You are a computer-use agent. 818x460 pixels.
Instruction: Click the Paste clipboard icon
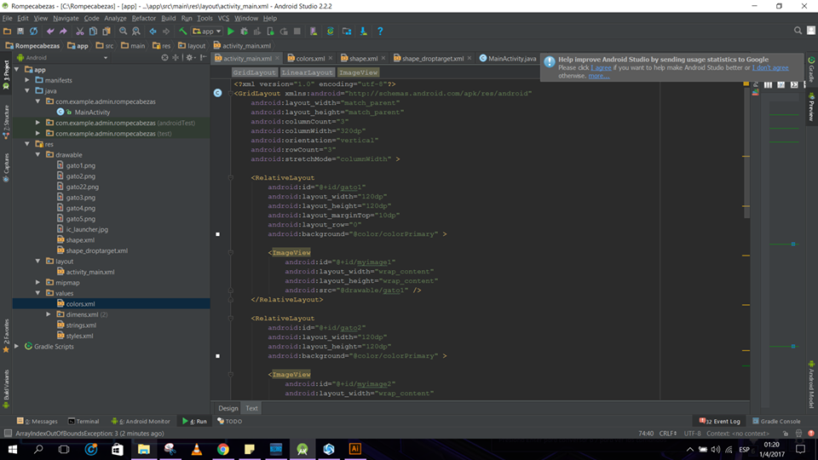click(106, 32)
